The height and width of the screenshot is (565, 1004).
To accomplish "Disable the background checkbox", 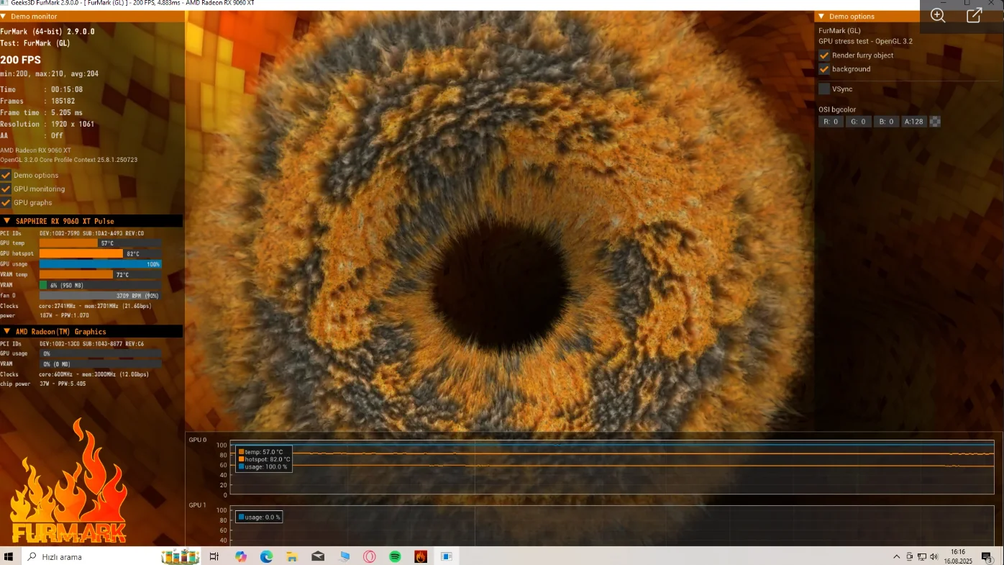I will 824,69.
